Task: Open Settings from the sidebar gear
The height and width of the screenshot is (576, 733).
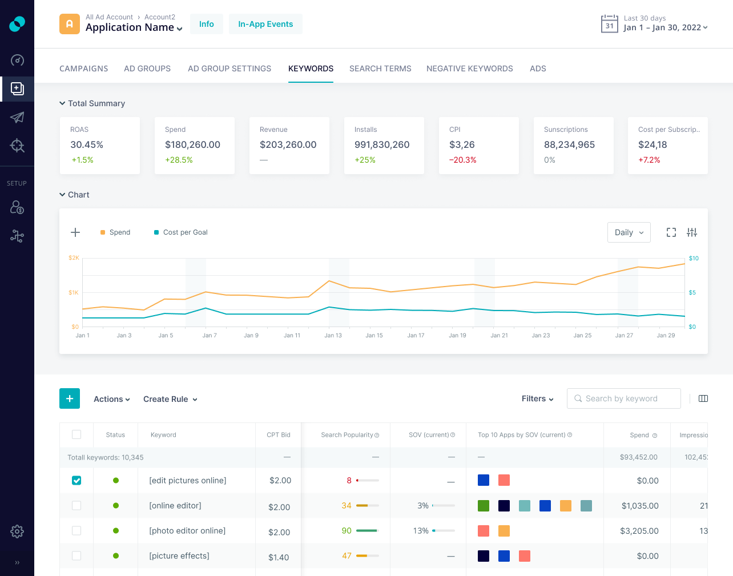Action: [17, 531]
